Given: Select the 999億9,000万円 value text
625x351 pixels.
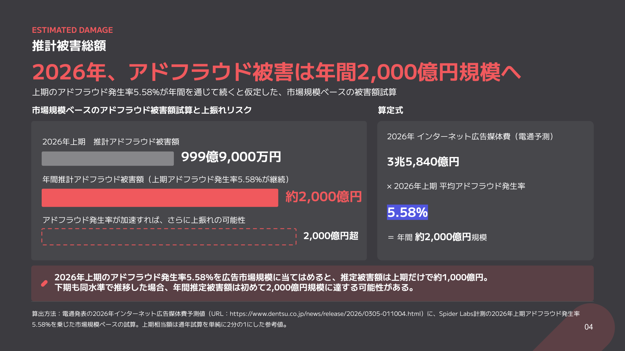Looking at the screenshot, I should click(x=231, y=157).
